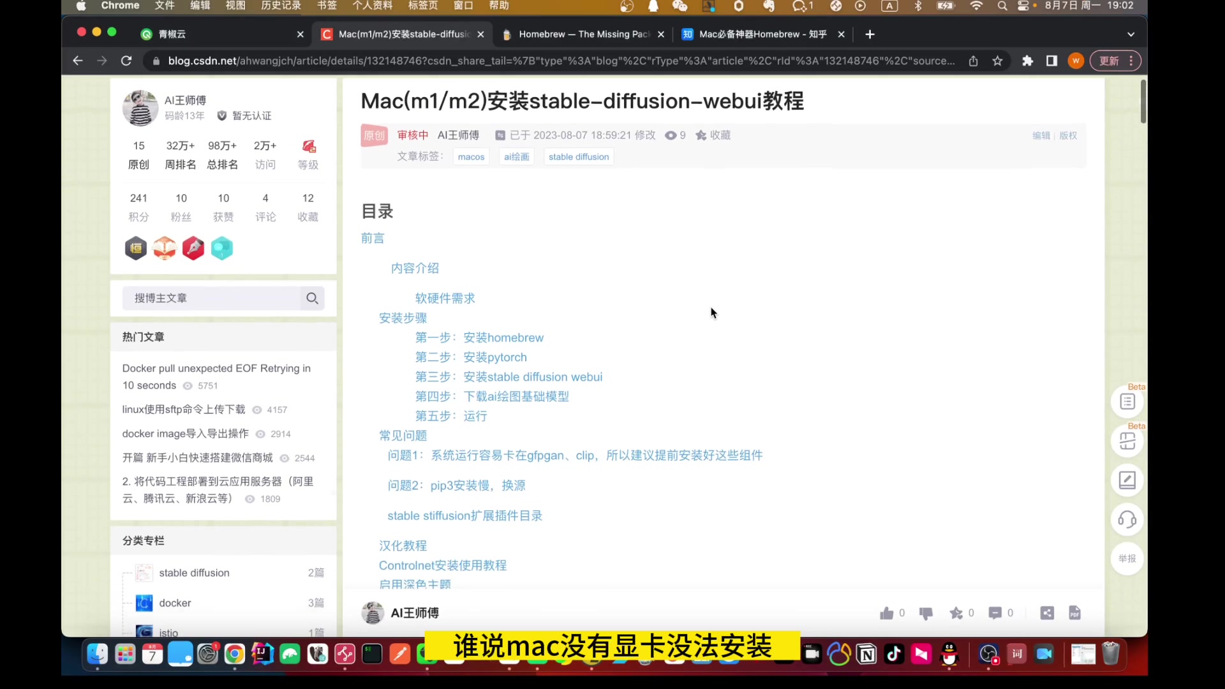Bookmark the page with the star icon
Viewport: 1225px width, 689px height.
point(997,61)
